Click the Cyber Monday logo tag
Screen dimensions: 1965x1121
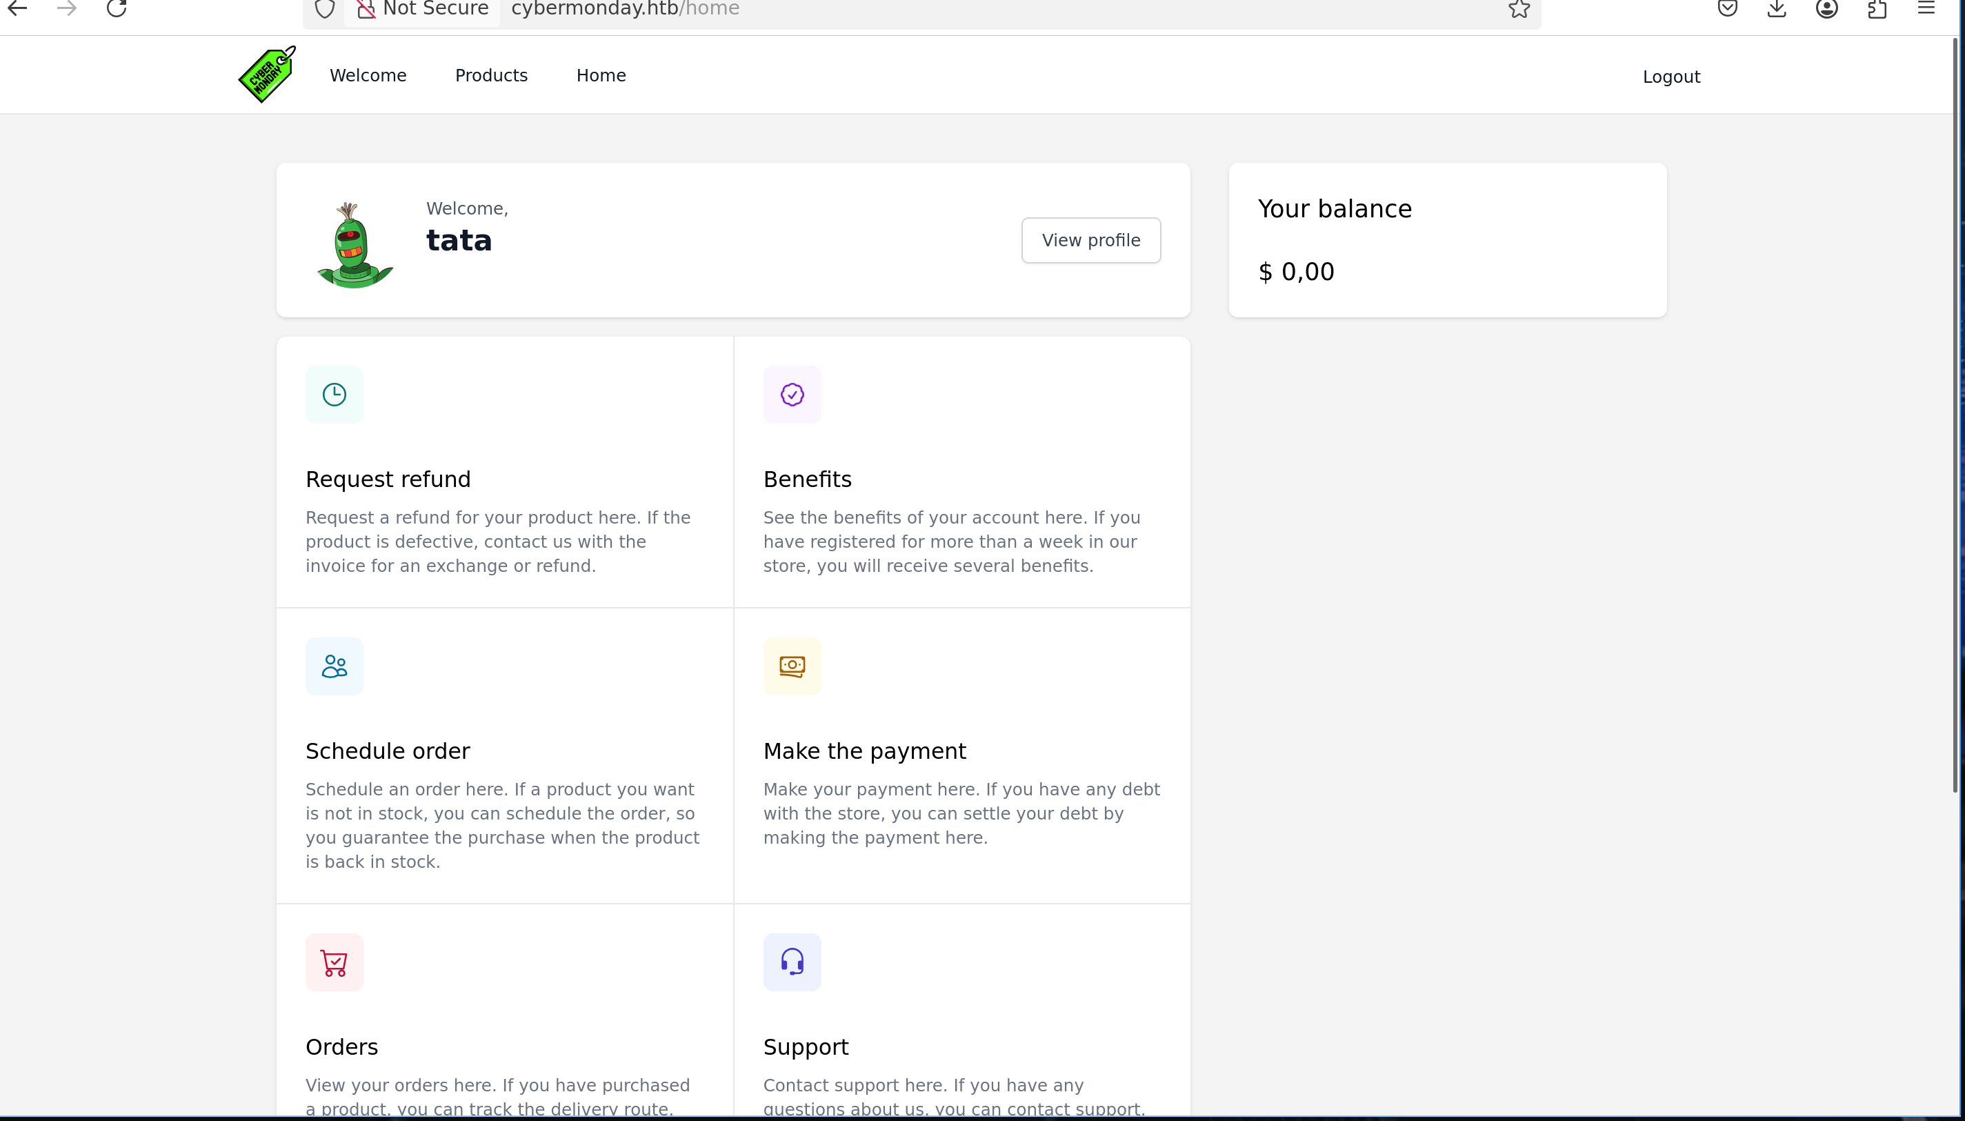(266, 75)
